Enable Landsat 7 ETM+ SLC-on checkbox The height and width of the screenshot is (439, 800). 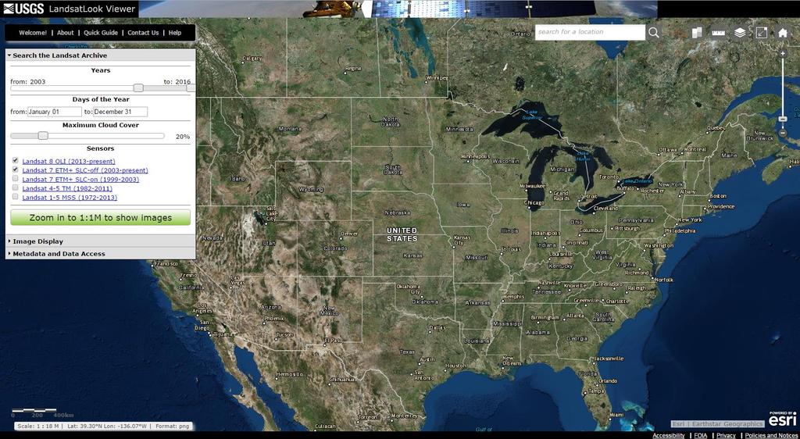coord(16,179)
